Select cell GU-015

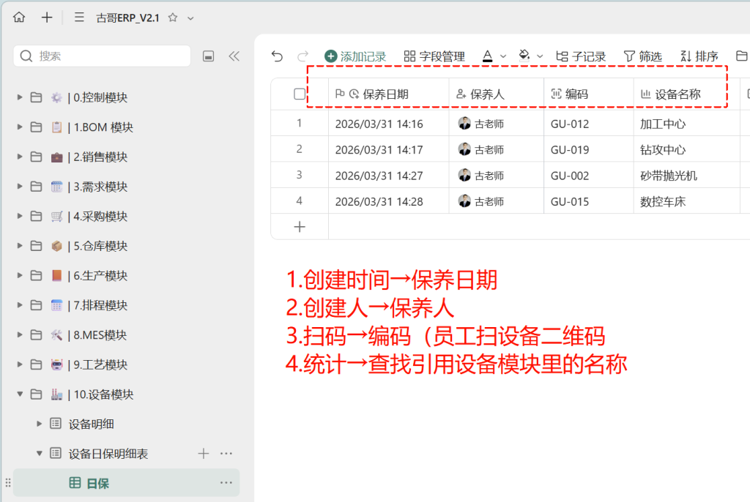click(589, 201)
